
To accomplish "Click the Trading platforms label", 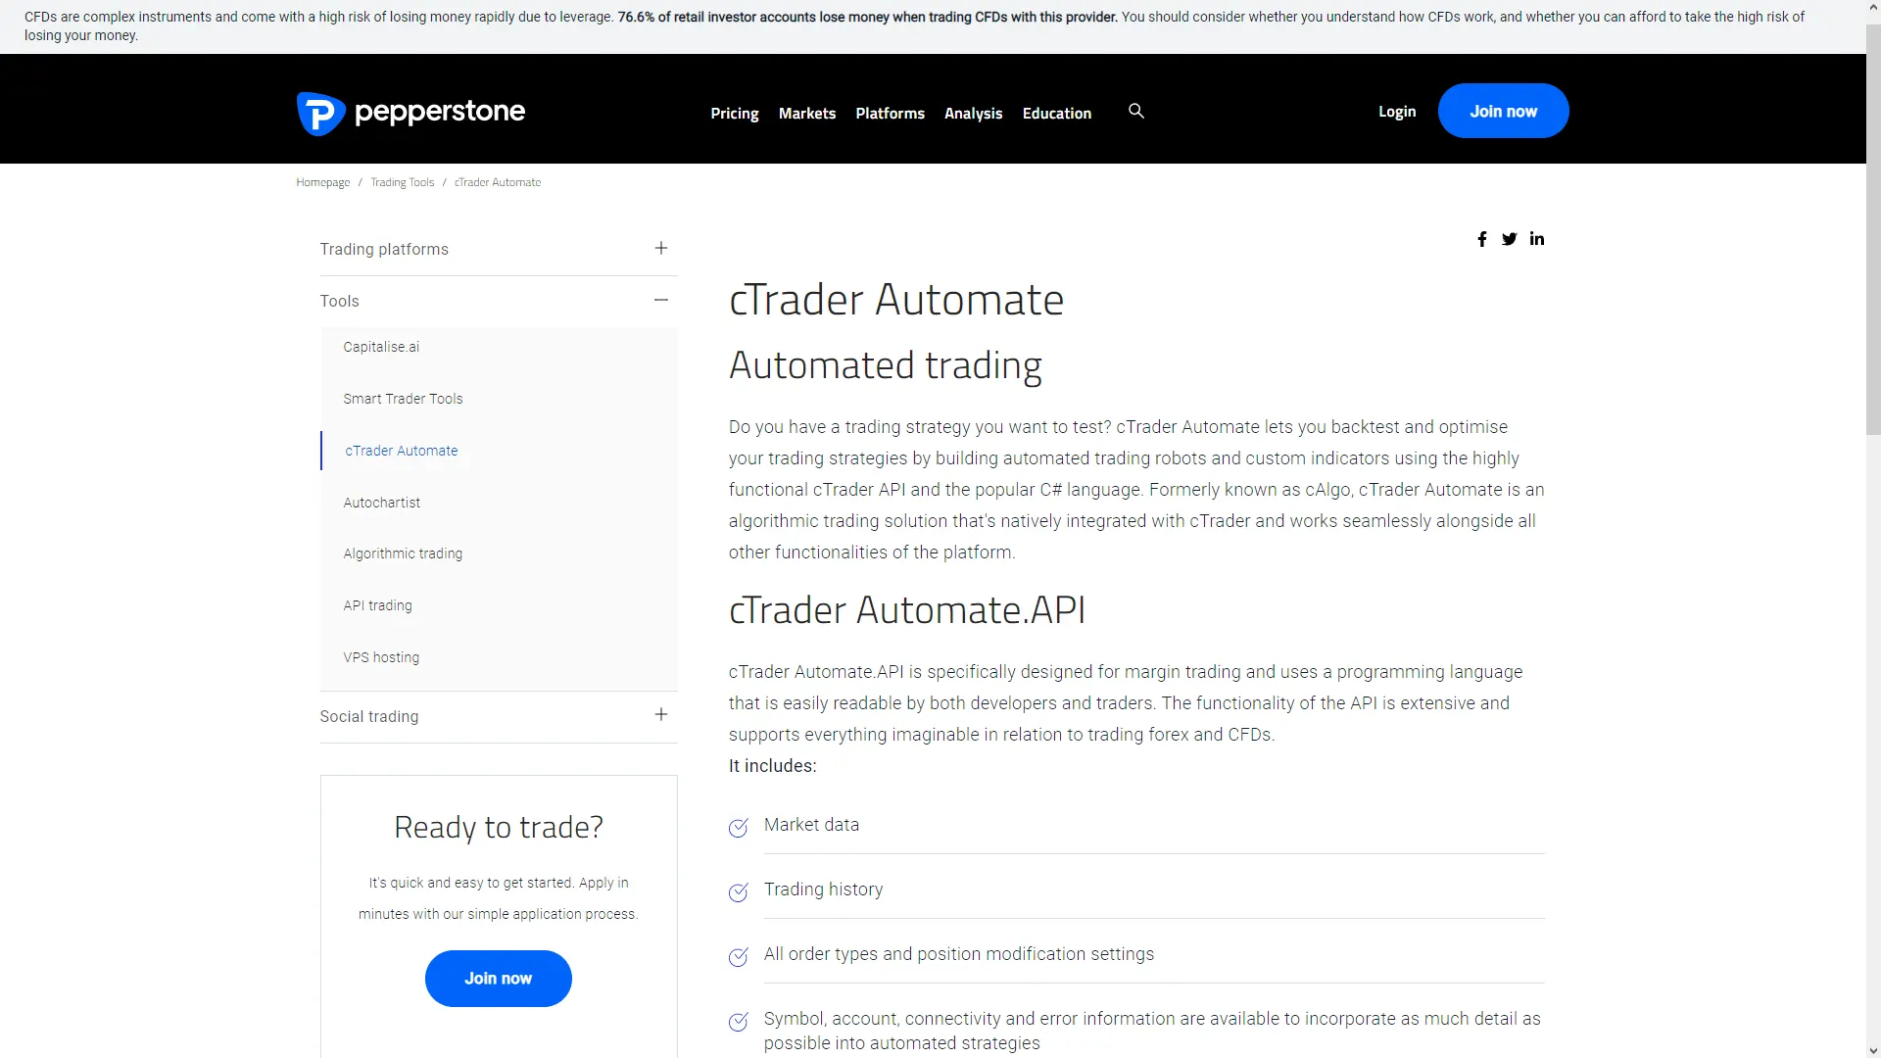I will click(384, 249).
